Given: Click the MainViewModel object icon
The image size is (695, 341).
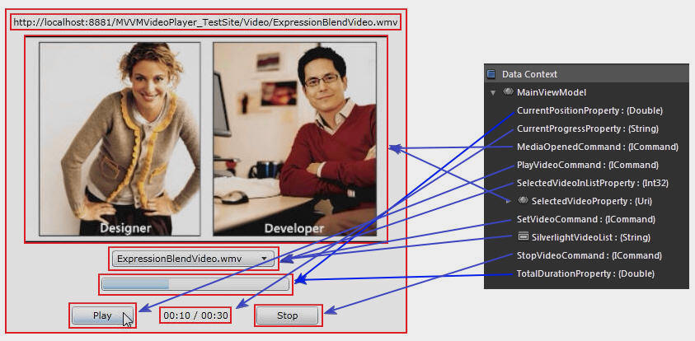Looking at the screenshot, I should tap(509, 92).
